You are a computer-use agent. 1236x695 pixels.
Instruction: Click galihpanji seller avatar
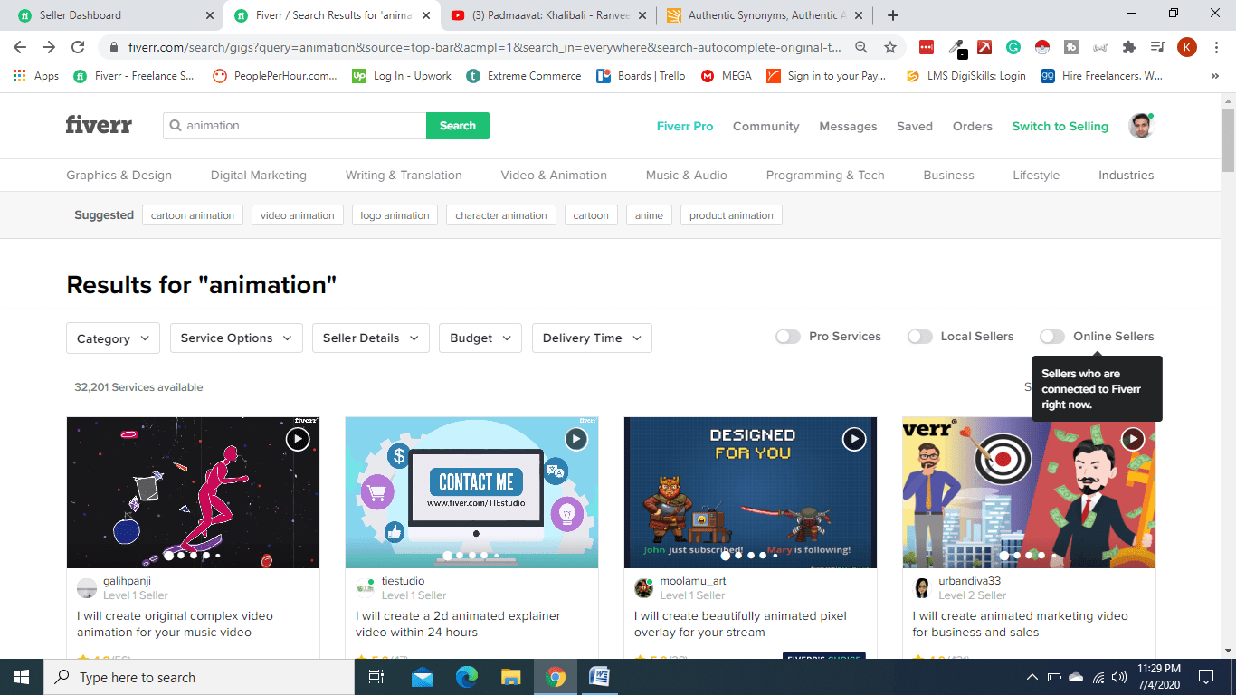click(x=87, y=588)
